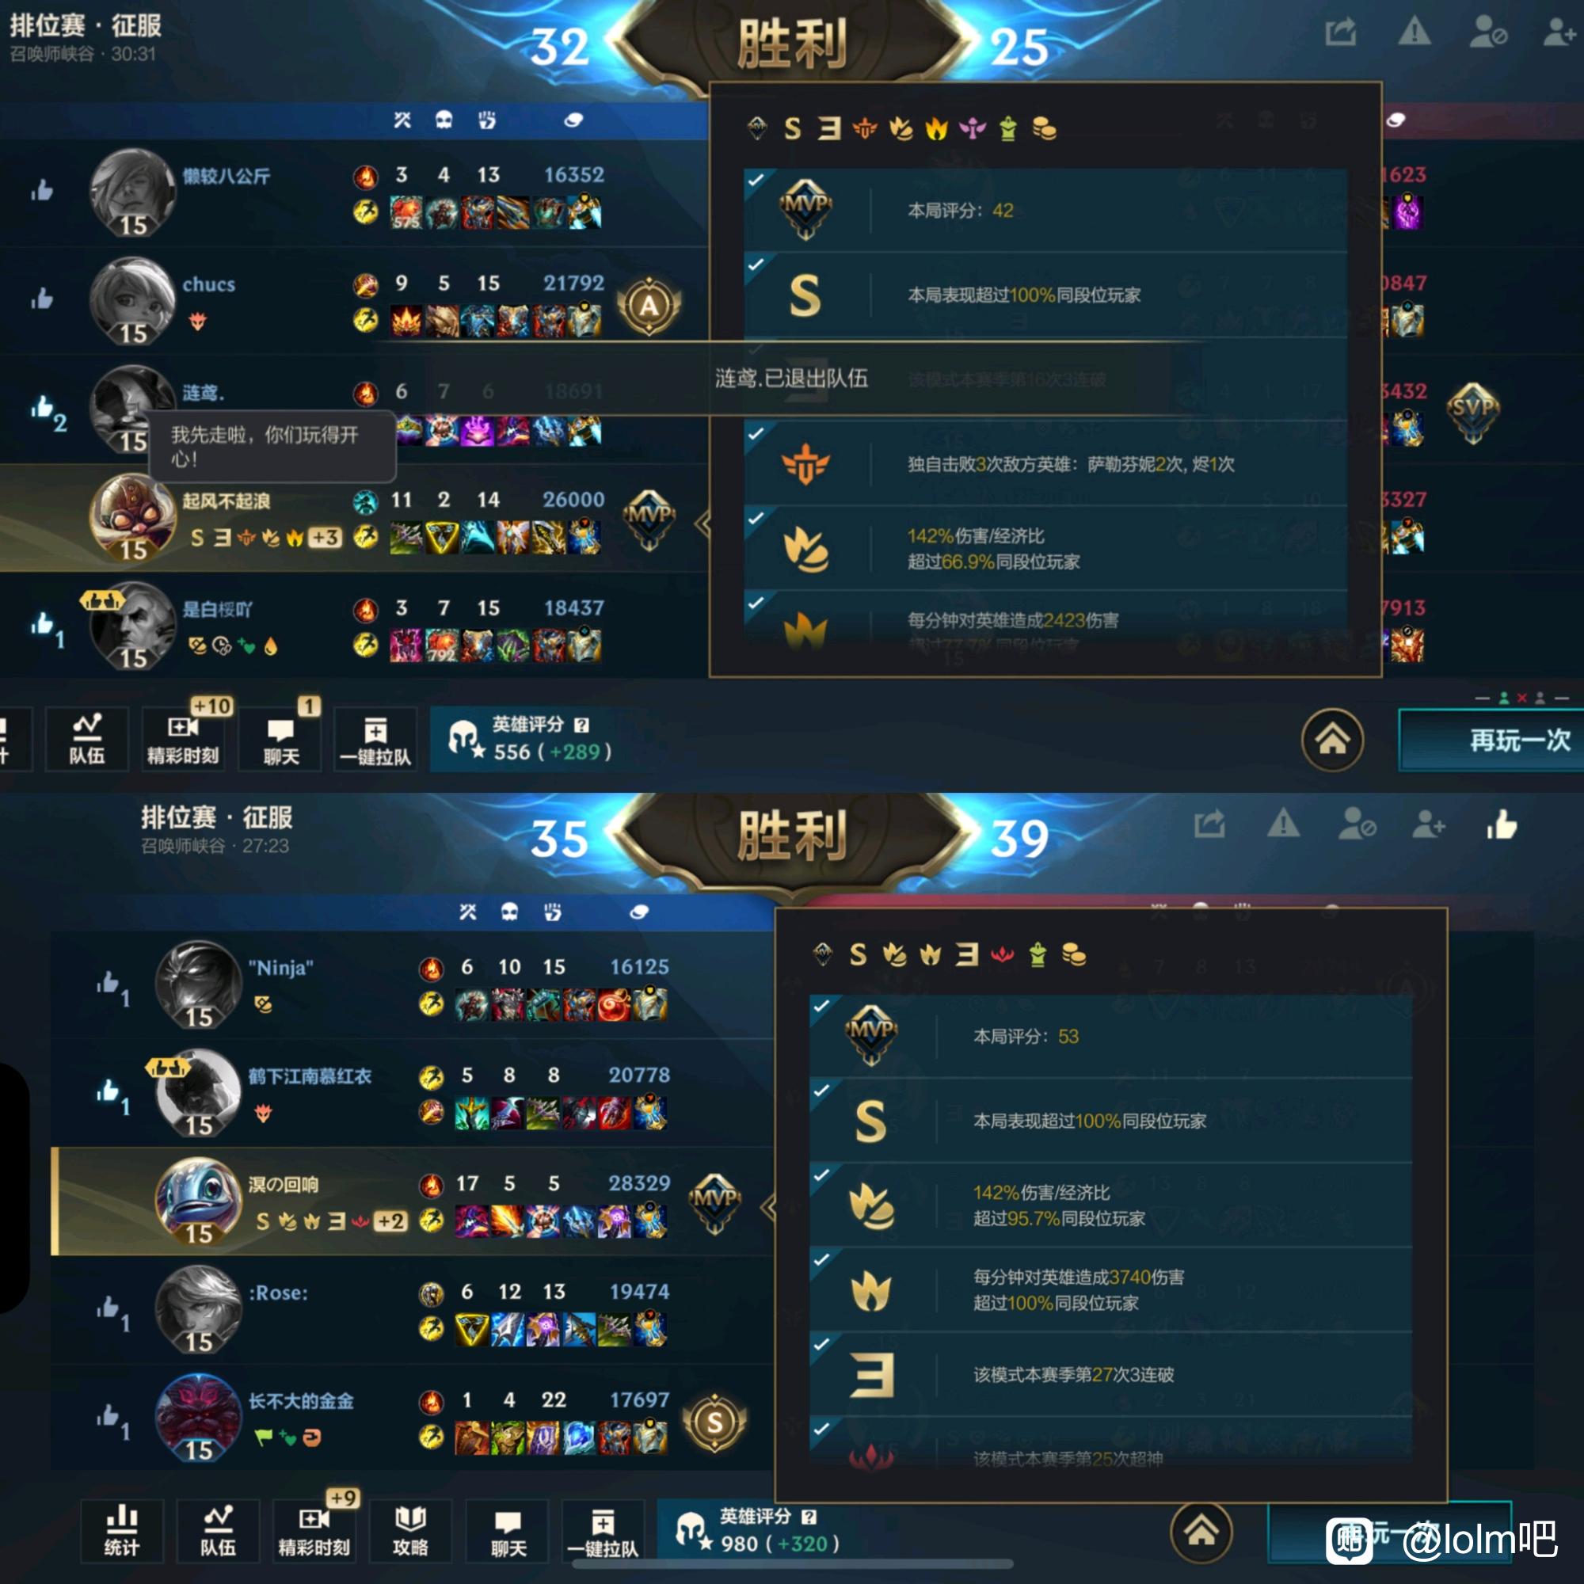
Task: Like player 懒较八公斤 with thumbs-up
Action: [43, 190]
